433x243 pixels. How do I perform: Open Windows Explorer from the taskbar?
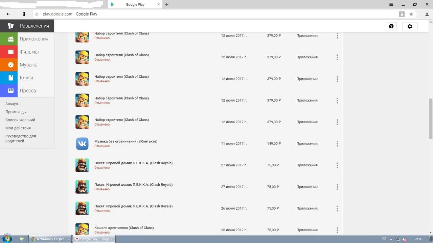coord(22,239)
